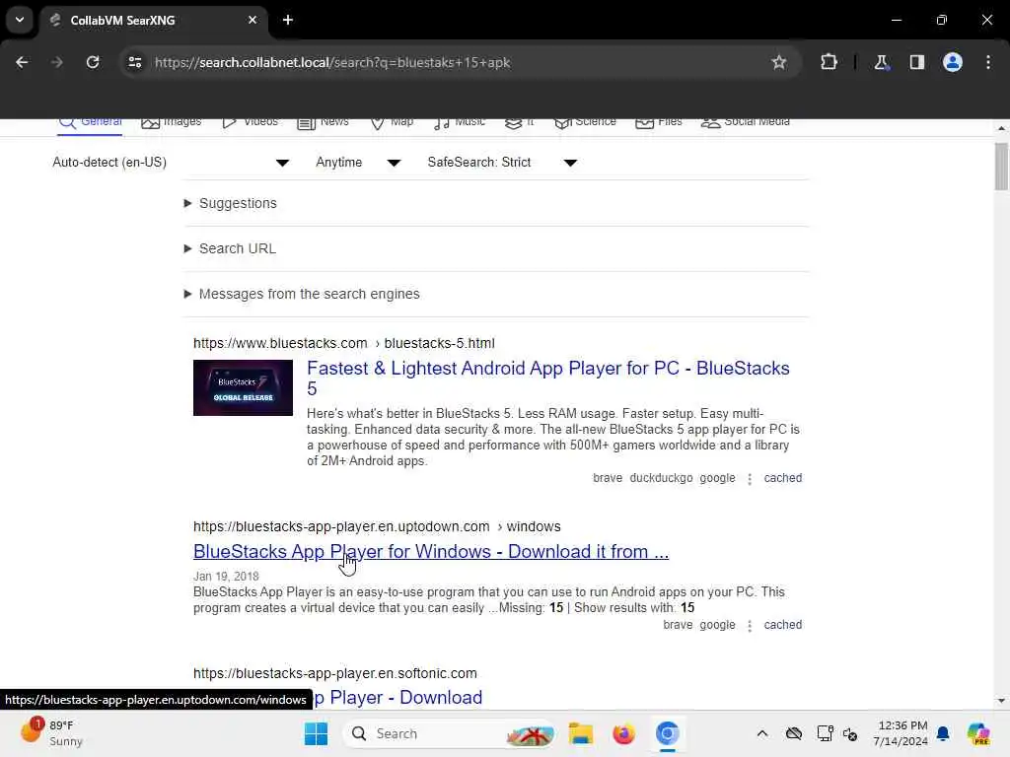Open the clock showing 12:36 PM
Screen dimensions: 1010x757
tap(900, 733)
